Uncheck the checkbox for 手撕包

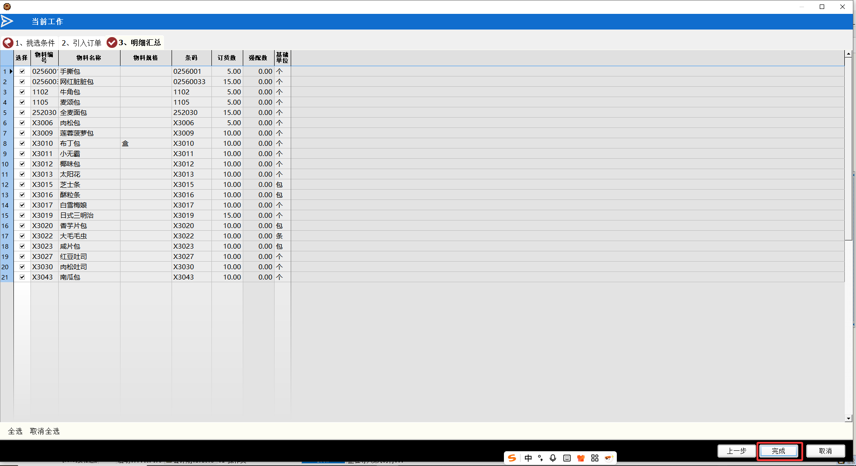coord(22,71)
